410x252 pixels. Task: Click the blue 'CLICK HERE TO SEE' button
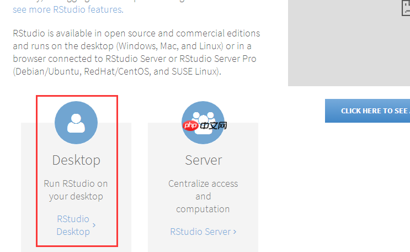pyautogui.click(x=368, y=111)
